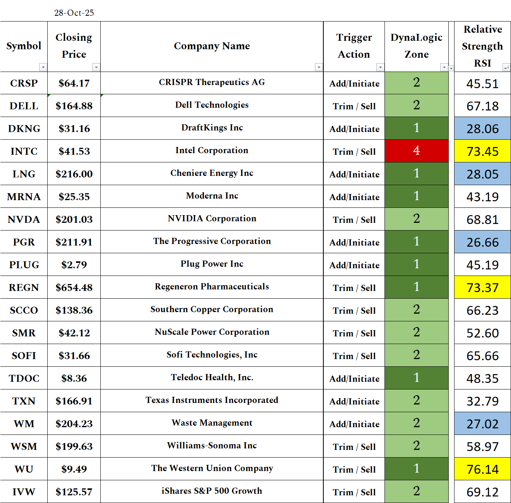Open the DynaLogic Zone filter dropdown
The image size is (511, 503).
coord(444,67)
